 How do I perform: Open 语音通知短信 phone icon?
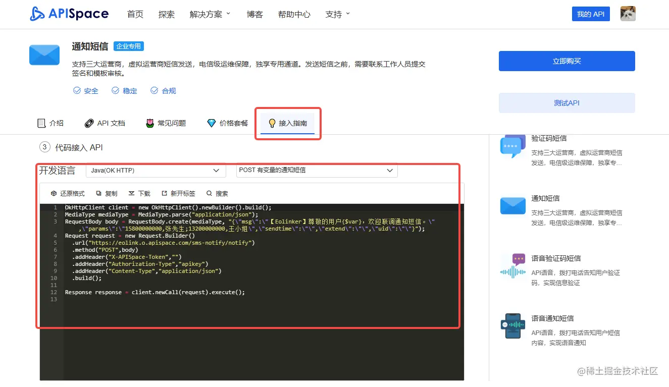coord(513,326)
